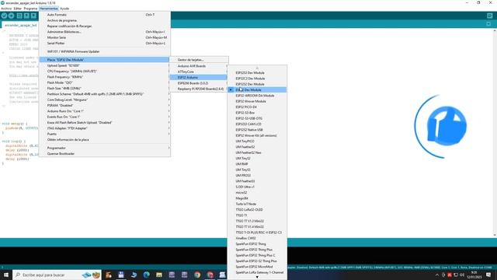Expand the CPU Frequency submenu
The width and height of the screenshot is (497, 280).
point(105,71)
